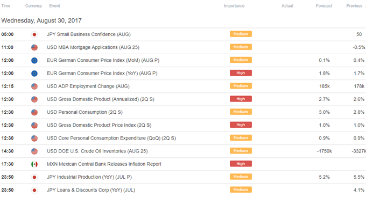Click the US flag beside ADP Employment Change

coord(34,86)
